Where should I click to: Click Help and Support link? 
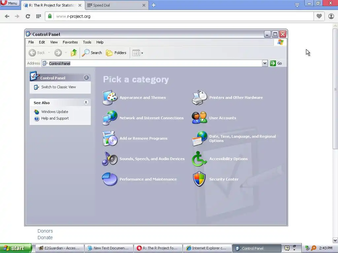55,119
